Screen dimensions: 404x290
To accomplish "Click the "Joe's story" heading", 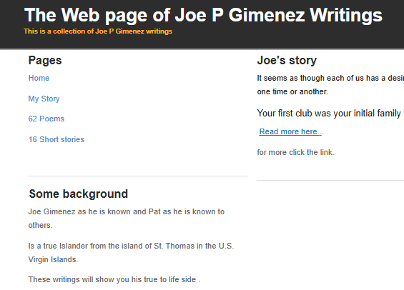I will 287,61.
